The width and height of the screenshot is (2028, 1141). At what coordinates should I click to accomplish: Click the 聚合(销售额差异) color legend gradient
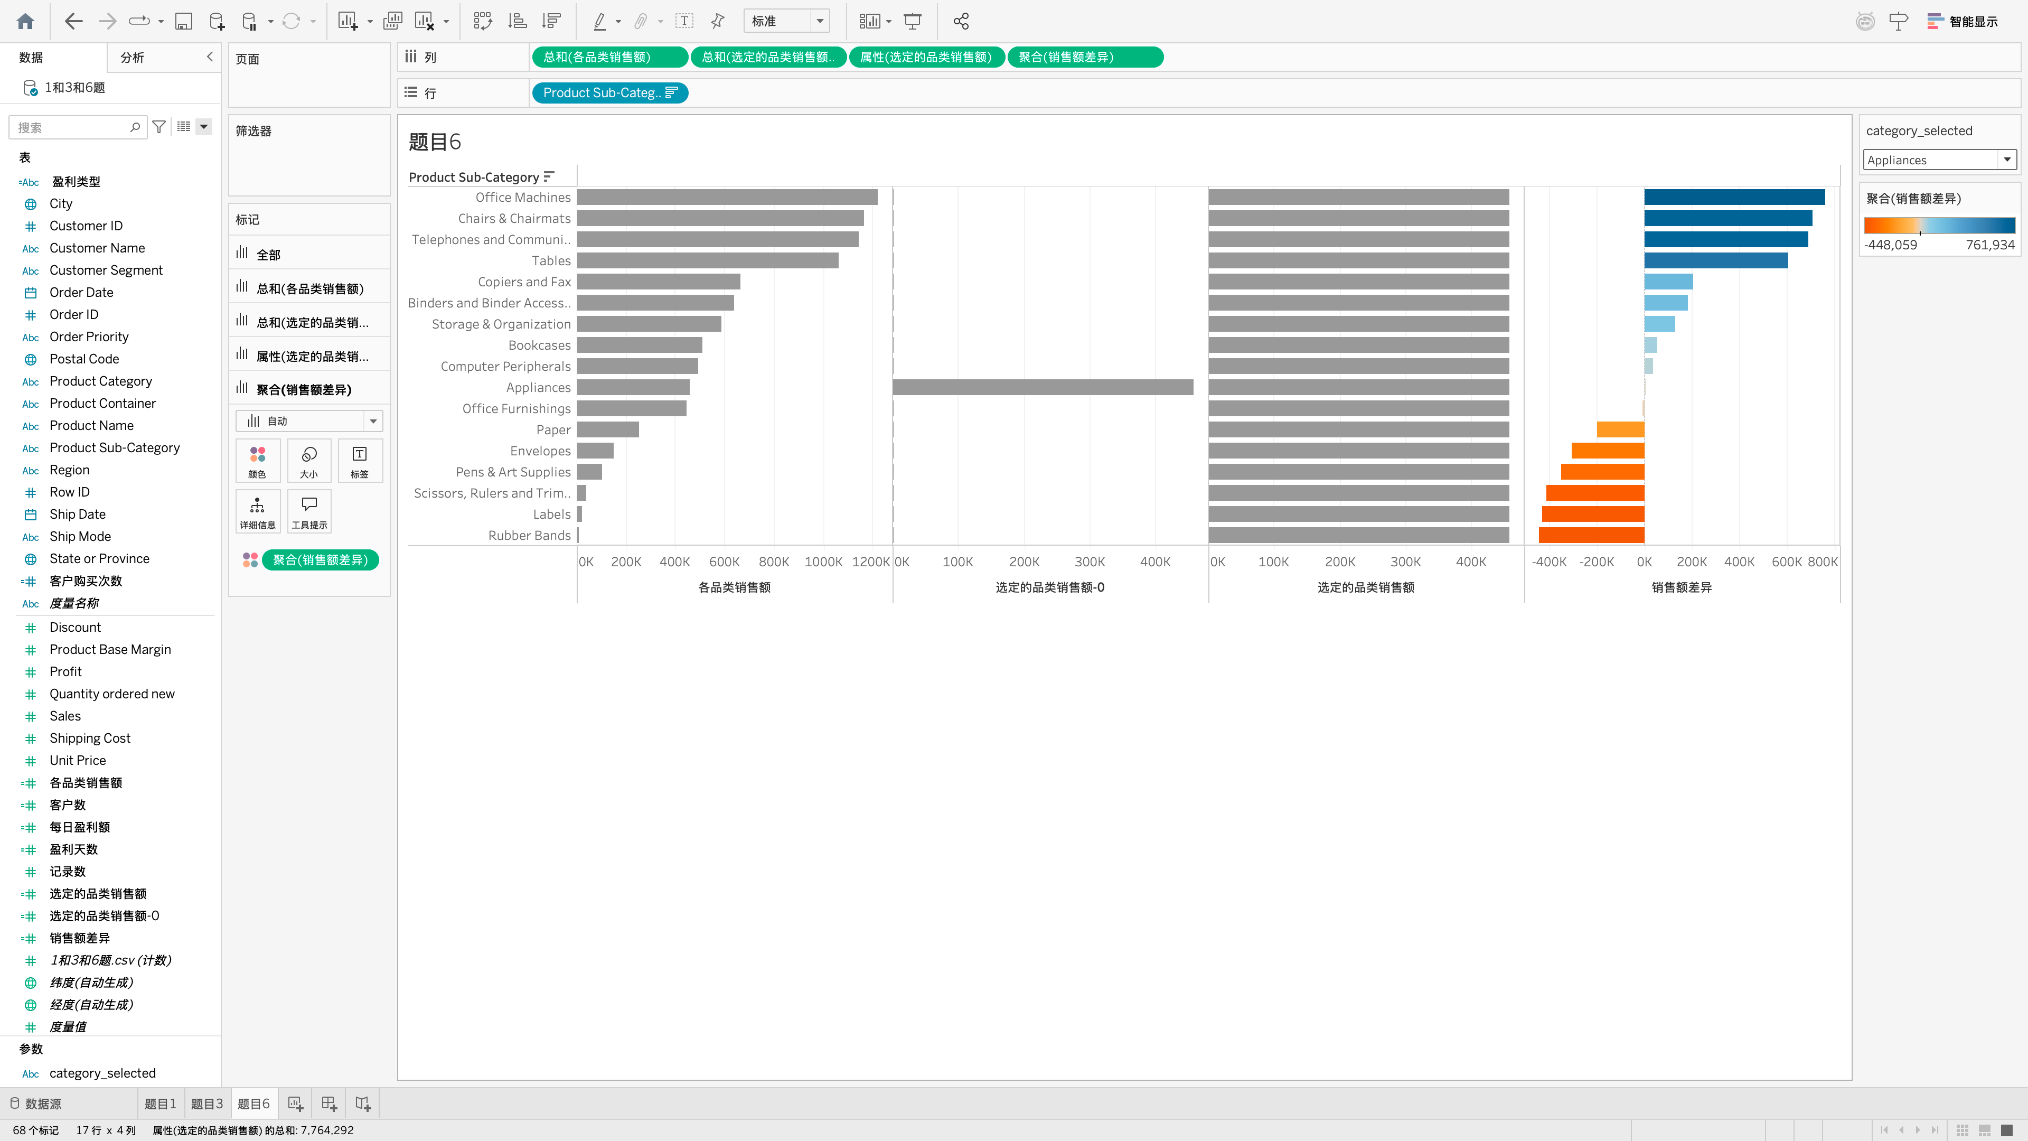point(1939,225)
